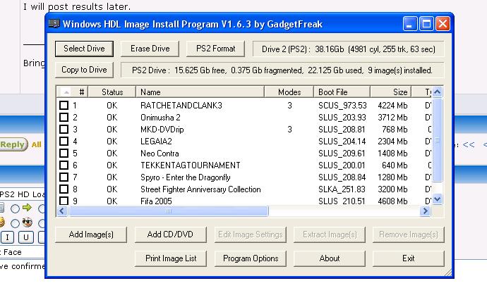Image resolution: width=487 pixels, height=288 pixels.
Task: Select the Neo Contra checkbox
Action: (64, 153)
